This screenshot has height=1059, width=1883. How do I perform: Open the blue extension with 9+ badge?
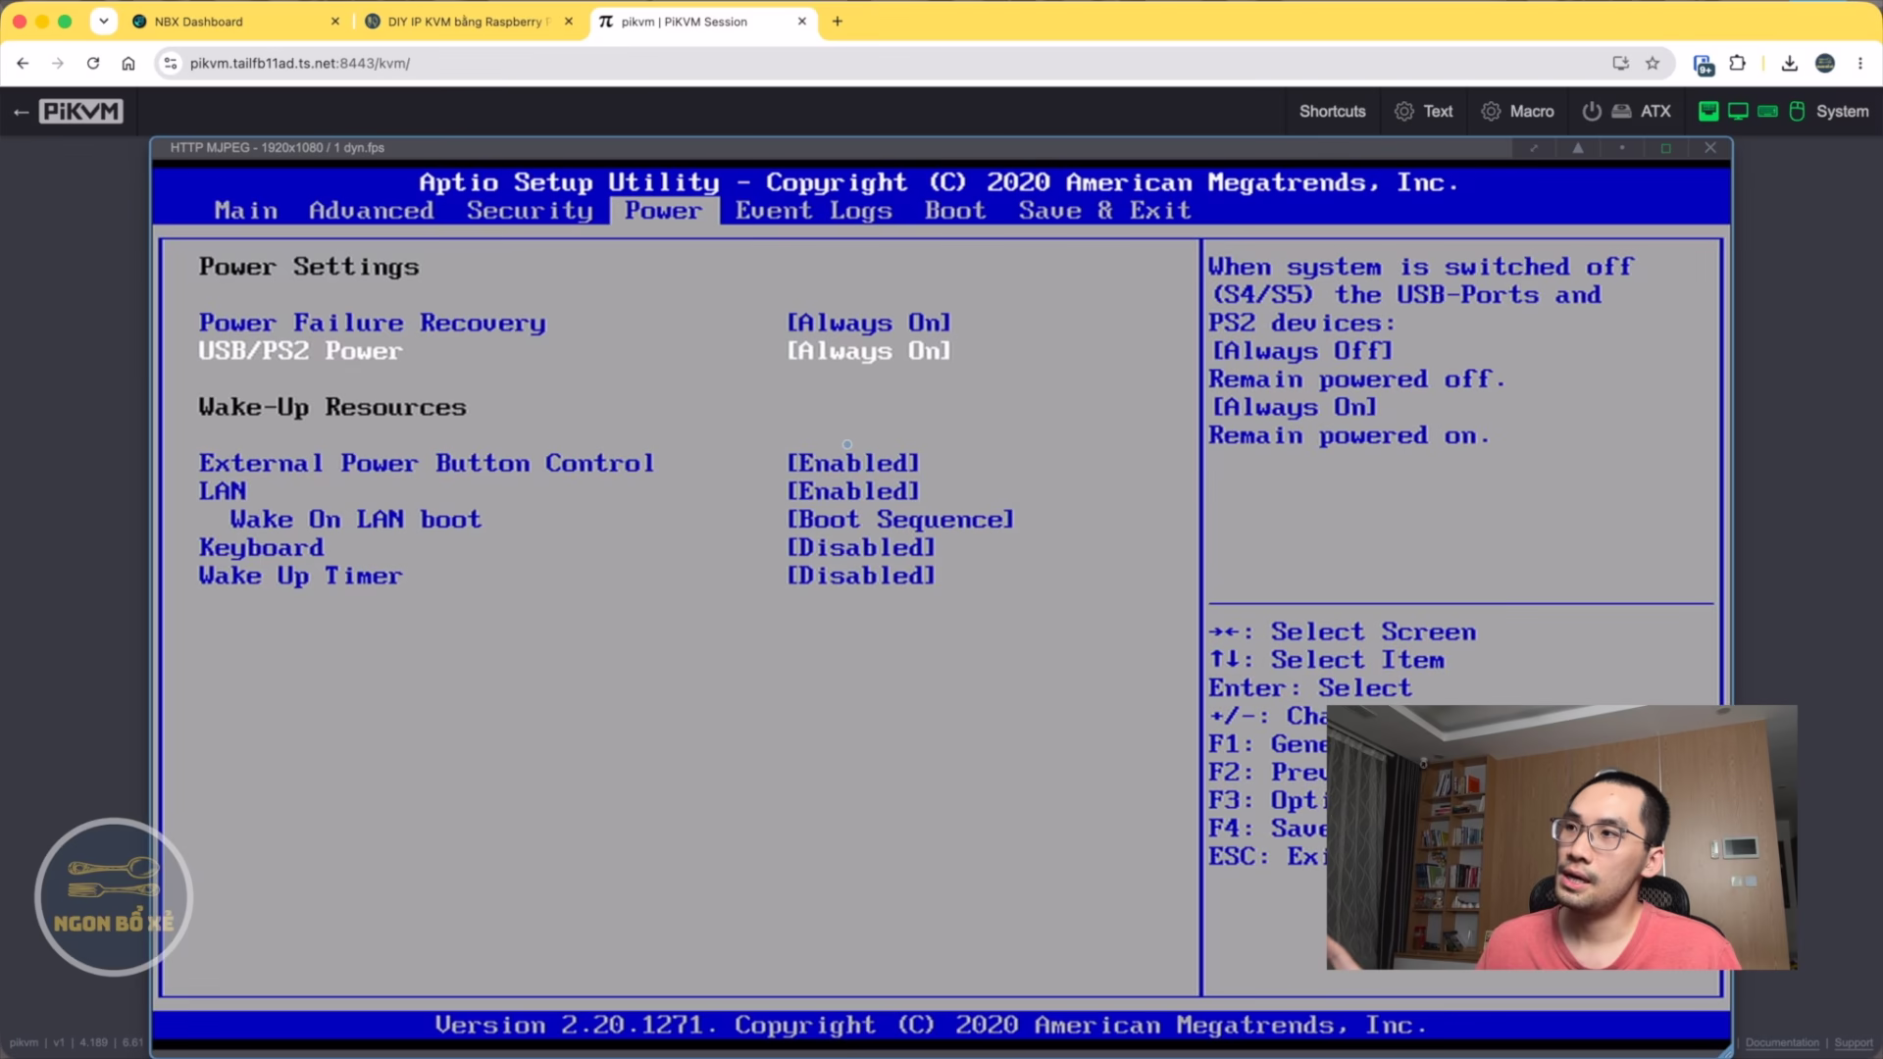(1704, 65)
